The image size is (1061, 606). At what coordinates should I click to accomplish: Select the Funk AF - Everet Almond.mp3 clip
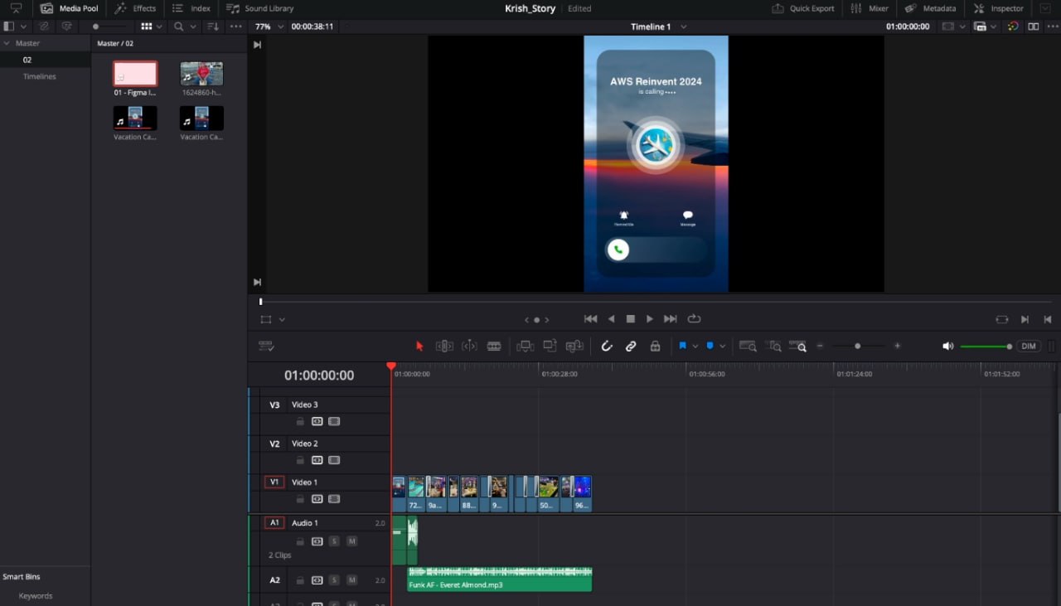[x=500, y=579]
